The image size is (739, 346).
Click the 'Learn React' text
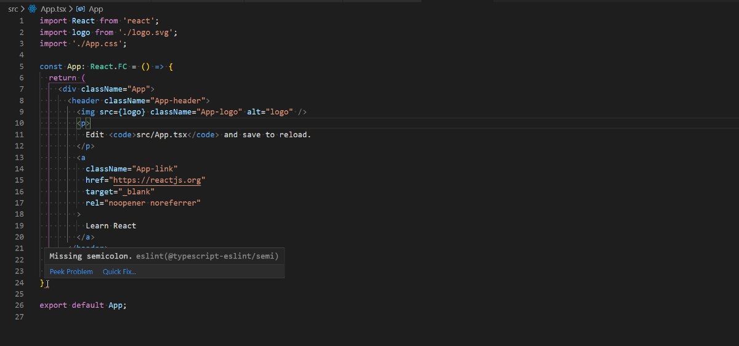point(111,225)
